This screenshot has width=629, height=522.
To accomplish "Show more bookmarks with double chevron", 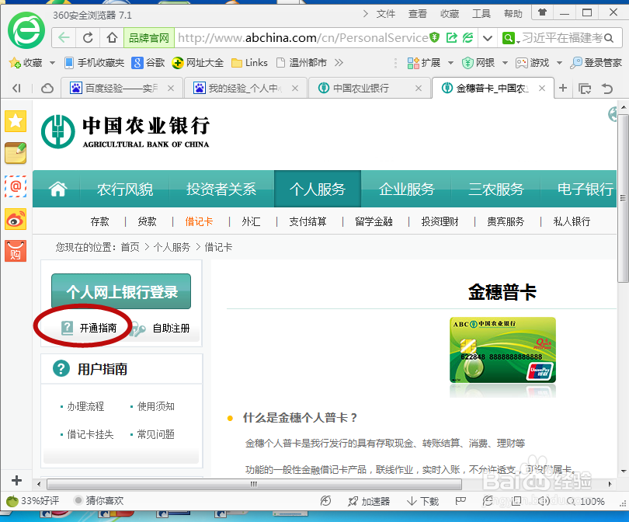I will [339, 63].
